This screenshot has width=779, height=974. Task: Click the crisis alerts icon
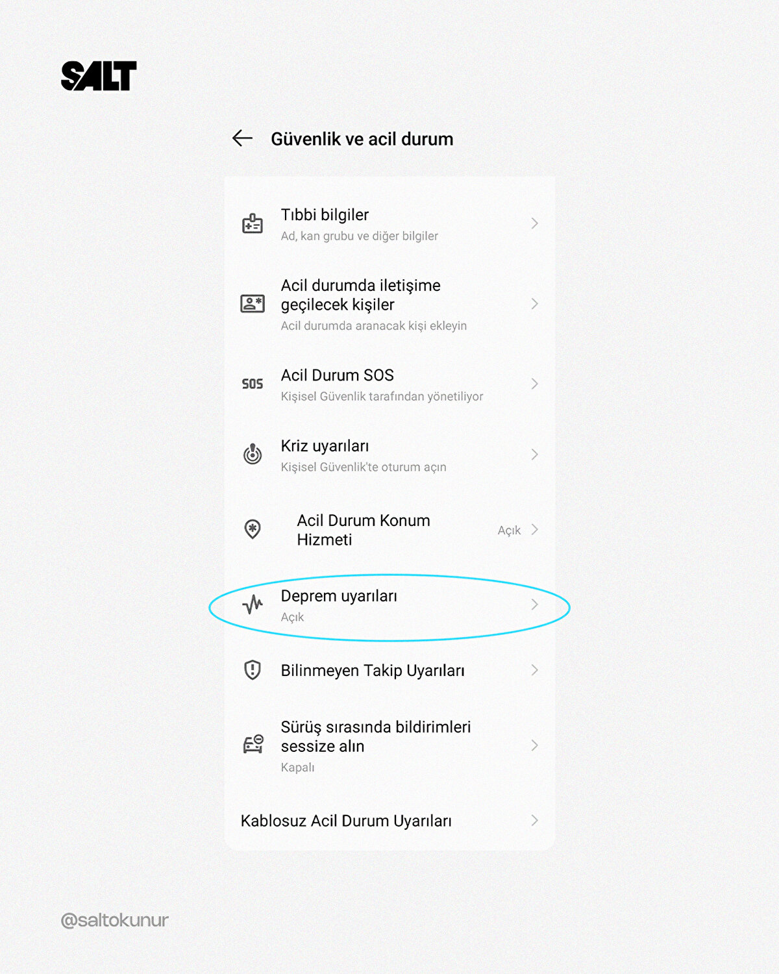[x=253, y=454]
